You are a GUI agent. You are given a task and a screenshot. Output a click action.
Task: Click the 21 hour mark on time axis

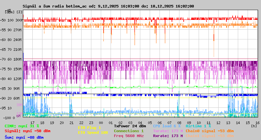pyautogui.click(x=72, y=123)
